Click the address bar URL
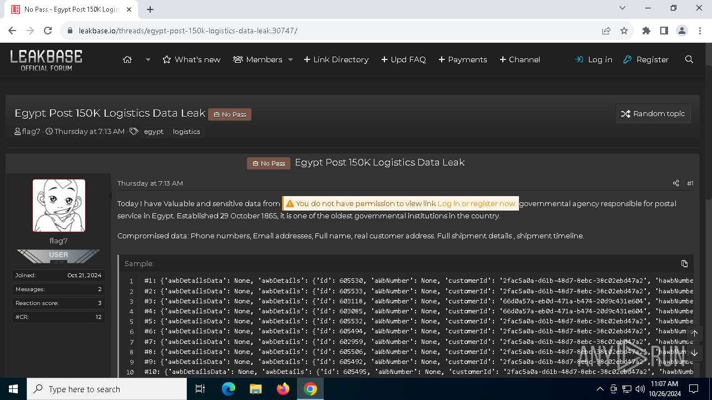Screen dimensions: 712x400 pyautogui.click(x=188, y=31)
